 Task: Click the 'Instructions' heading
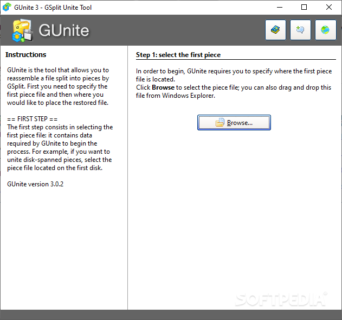25,55
